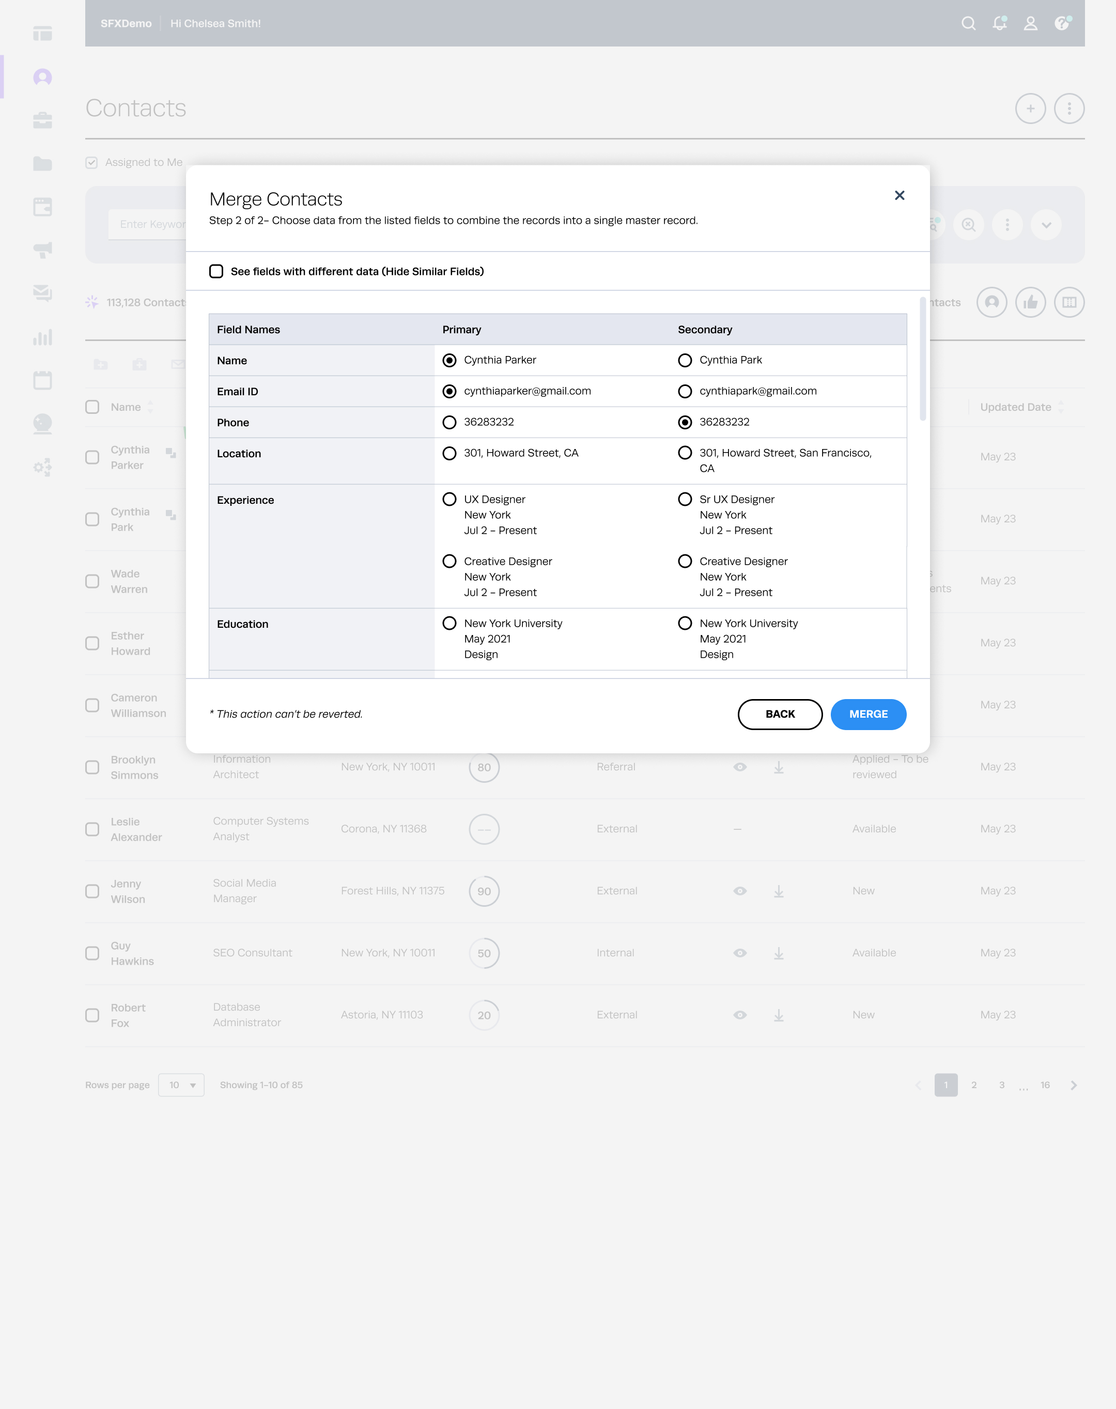Open the briefcase Jobs sidebar icon
1116x1409 pixels.
(x=42, y=120)
